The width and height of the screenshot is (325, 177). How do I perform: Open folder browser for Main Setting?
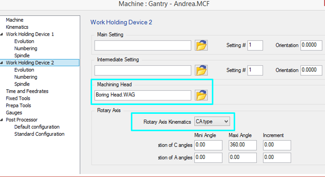[x=201, y=45]
